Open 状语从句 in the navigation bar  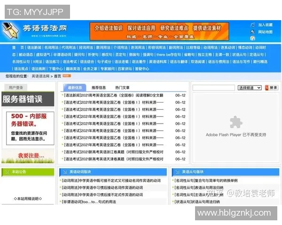pos(239,54)
